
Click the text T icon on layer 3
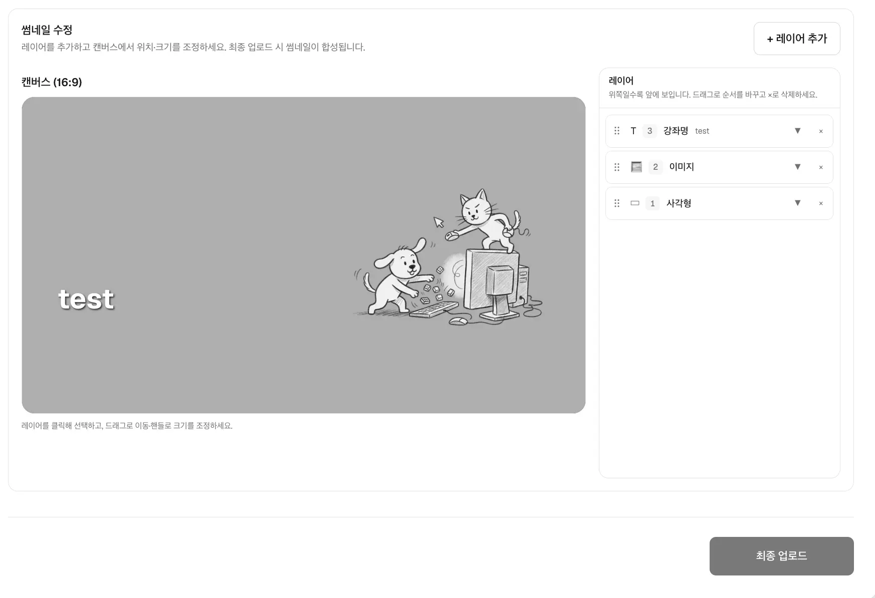[633, 131]
